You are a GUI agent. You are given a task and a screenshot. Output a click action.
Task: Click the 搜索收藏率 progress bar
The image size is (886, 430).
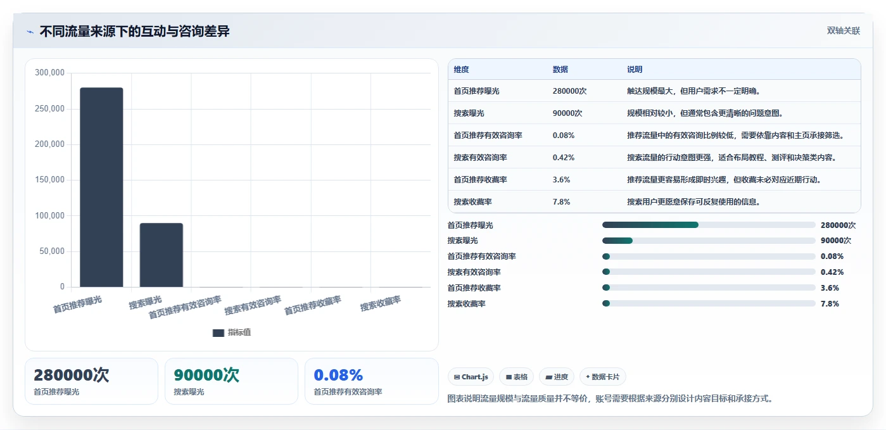[x=709, y=303]
